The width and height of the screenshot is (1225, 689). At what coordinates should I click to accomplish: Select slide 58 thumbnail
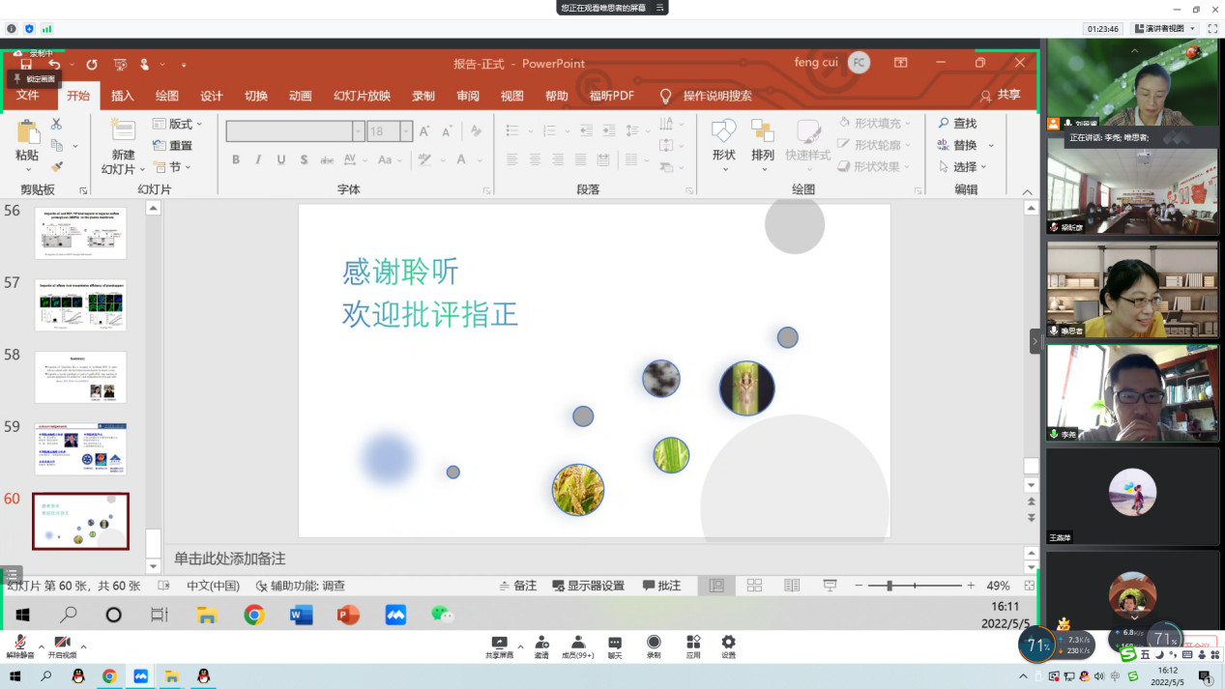(80, 377)
